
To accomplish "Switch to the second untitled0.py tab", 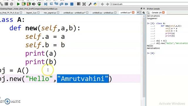I will click(103, 13).
